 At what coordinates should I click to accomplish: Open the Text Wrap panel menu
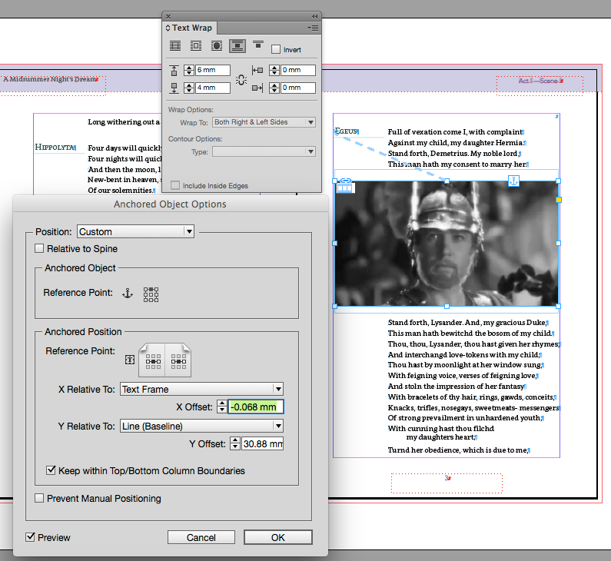pos(313,28)
